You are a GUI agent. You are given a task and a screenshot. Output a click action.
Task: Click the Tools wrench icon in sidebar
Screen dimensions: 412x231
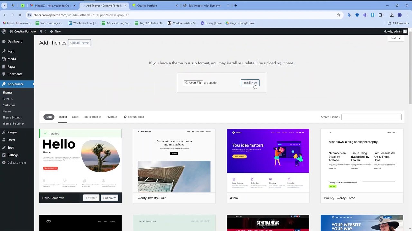[x=4, y=148]
